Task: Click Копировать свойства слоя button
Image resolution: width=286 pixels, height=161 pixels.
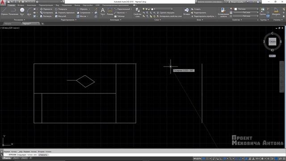Action: (169, 16)
